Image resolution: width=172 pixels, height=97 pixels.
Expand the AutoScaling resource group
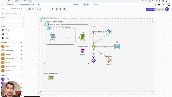(x=21, y=59)
